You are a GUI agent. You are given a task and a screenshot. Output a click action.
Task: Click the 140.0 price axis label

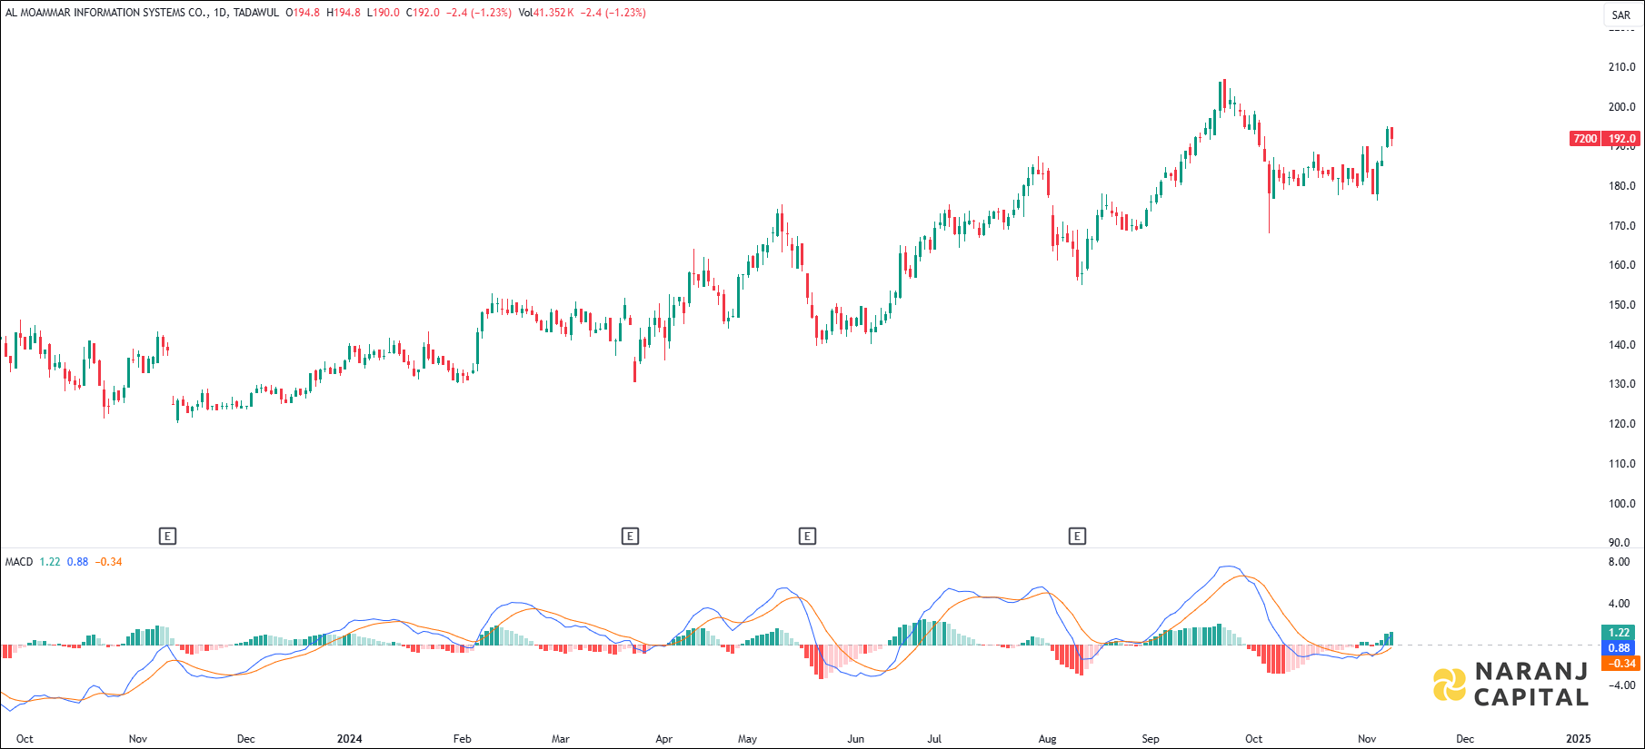[x=1621, y=345]
